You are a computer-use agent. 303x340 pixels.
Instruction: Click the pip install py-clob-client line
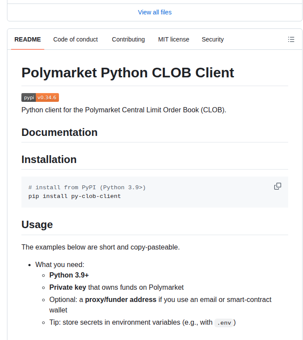click(x=75, y=196)
